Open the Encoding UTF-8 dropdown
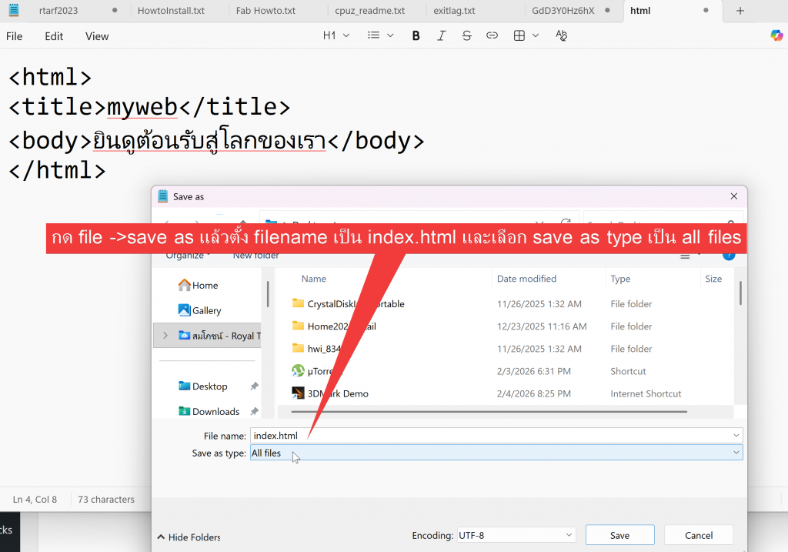This screenshot has width=788, height=552. point(516,535)
